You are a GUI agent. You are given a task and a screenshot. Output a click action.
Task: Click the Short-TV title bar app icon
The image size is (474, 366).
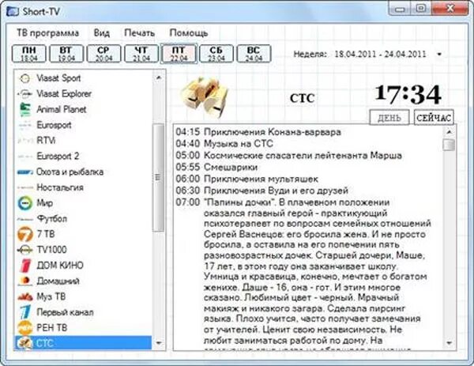[13, 12]
